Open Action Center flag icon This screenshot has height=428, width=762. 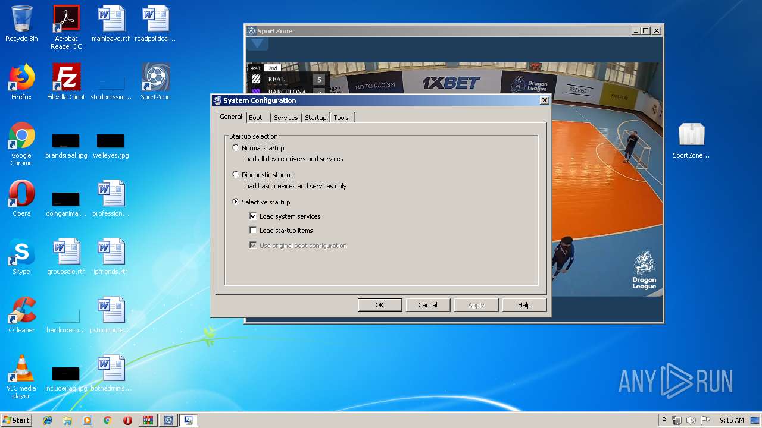pyautogui.click(x=705, y=420)
